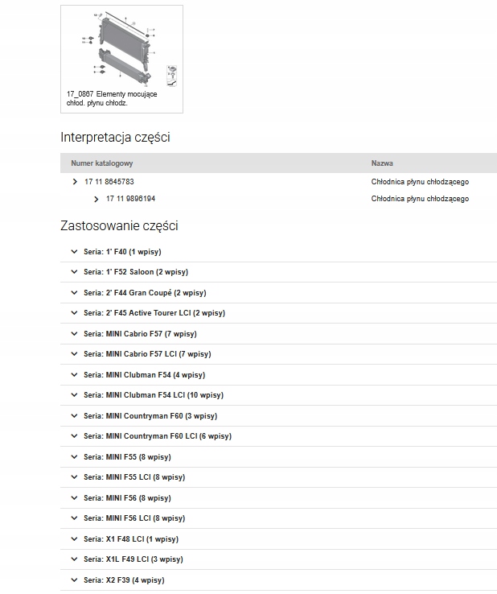The width and height of the screenshot is (497, 594).
Task: Click chevron next to MINI Cabrio F57 LCI
Action: point(75,354)
